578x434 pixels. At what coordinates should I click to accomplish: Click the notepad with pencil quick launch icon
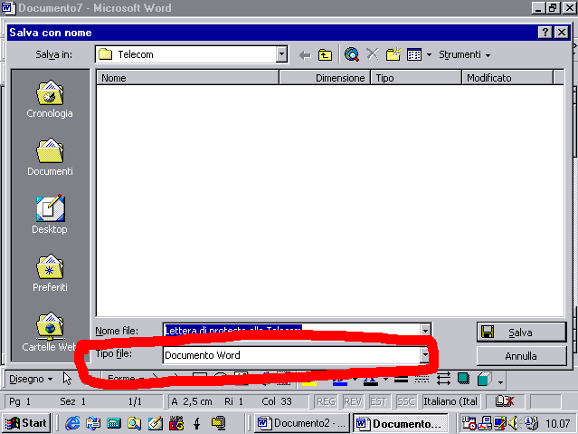tap(156, 423)
